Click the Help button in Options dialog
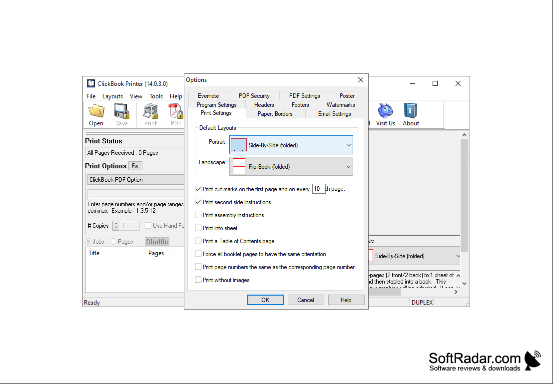Image resolution: width=553 pixels, height=384 pixels. [x=346, y=300]
